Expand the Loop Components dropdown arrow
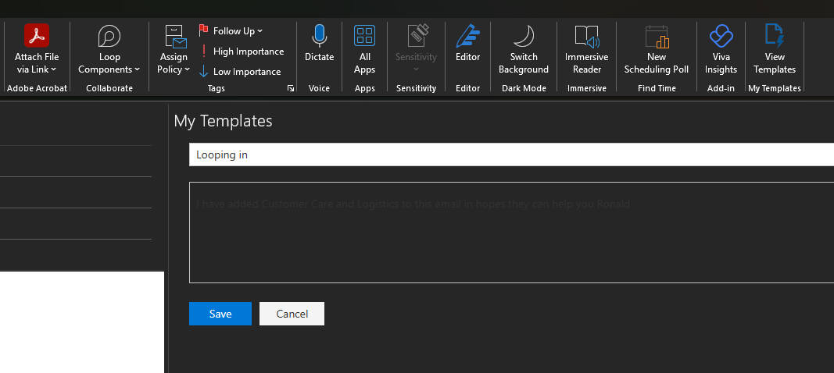The width and height of the screenshot is (834, 373). point(138,69)
